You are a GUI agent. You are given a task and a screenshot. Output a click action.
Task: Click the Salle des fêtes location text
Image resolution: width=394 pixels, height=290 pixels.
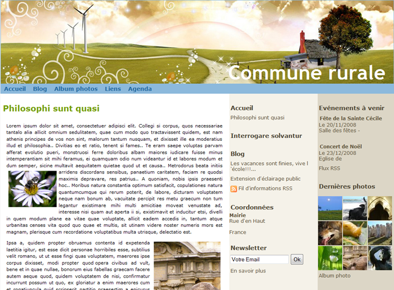[x=339, y=131]
